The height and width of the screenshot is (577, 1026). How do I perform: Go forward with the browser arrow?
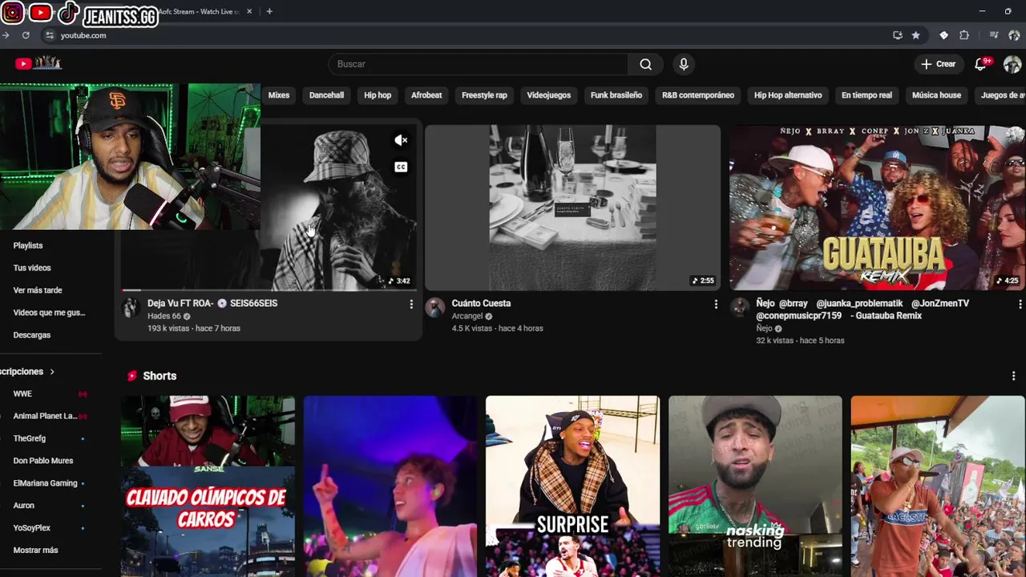[5, 35]
